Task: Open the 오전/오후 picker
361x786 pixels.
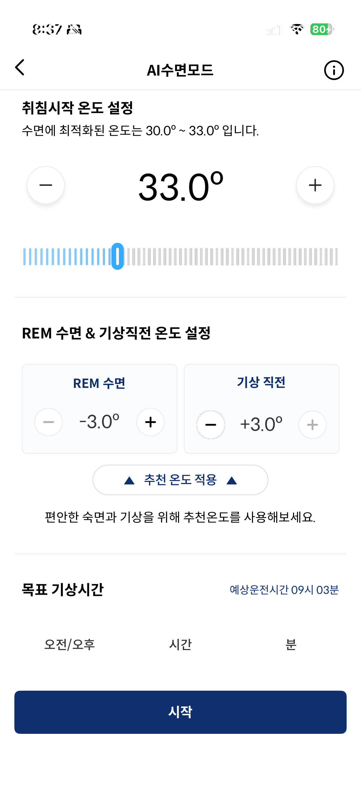Action: coord(69,645)
